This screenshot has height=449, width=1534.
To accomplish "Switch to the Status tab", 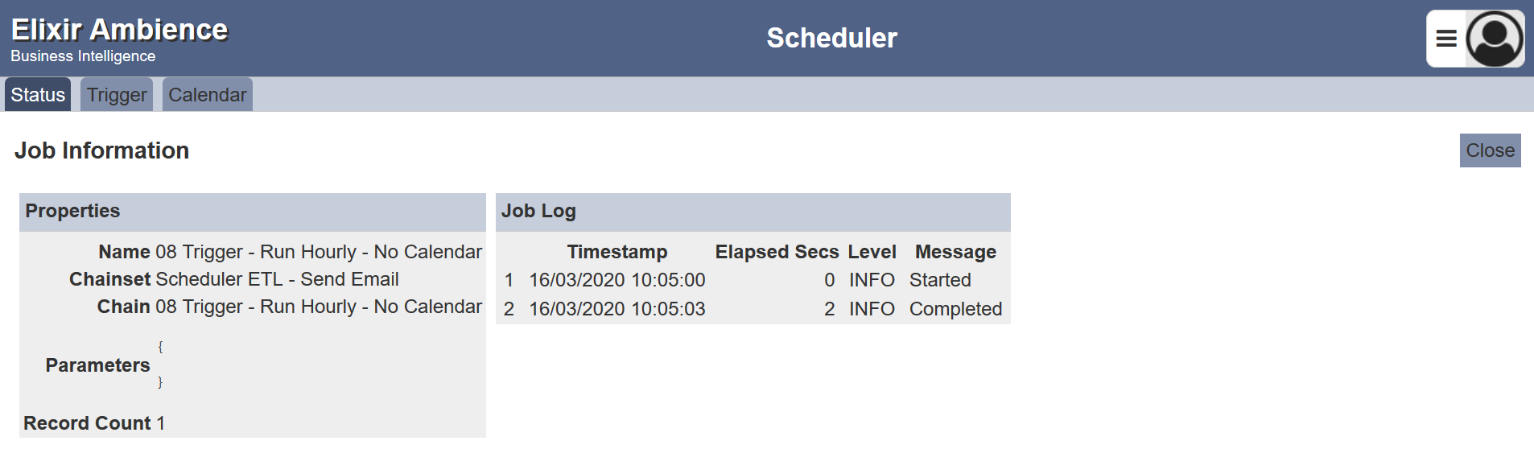I will (x=38, y=95).
